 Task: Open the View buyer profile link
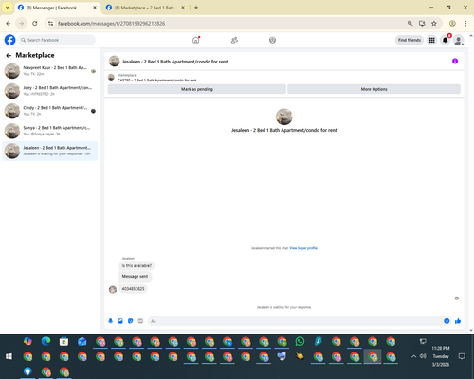click(x=303, y=248)
